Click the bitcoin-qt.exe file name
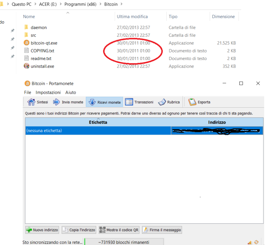The height and width of the screenshot is (245, 265). point(44,43)
